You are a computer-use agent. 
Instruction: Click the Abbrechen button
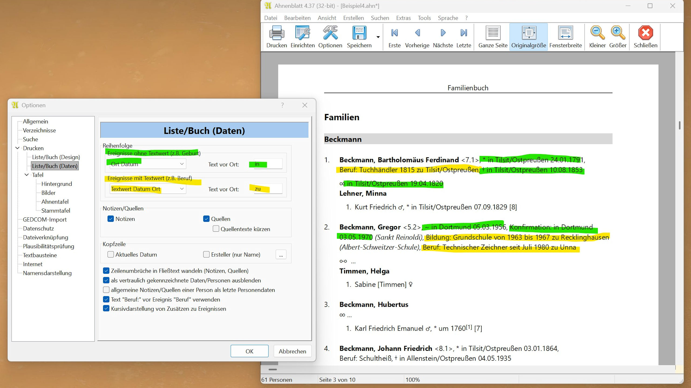tap(292, 351)
